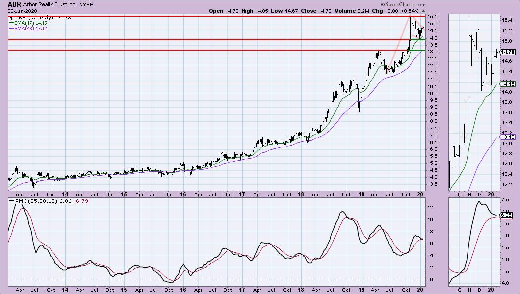This screenshot has height=294, width=520.
Task: Click the 15.4 label on thumbnail price axis
Action: point(507,20)
